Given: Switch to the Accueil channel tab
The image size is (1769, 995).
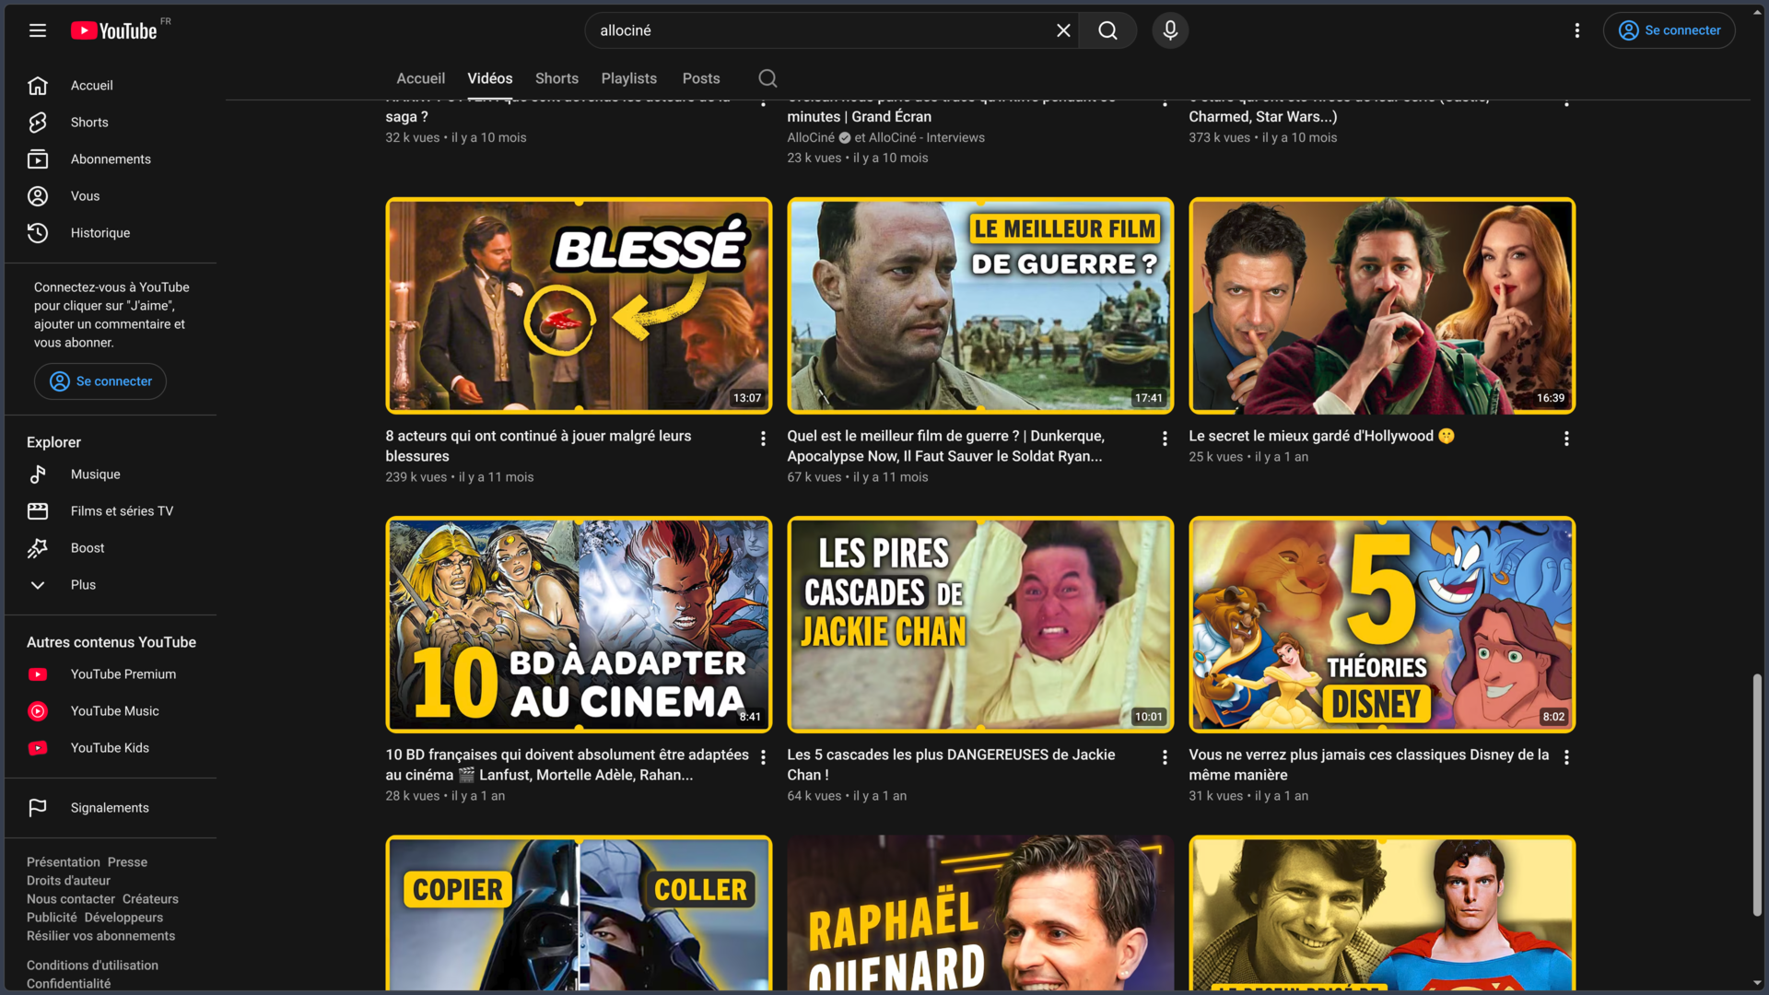Looking at the screenshot, I should click(x=420, y=78).
